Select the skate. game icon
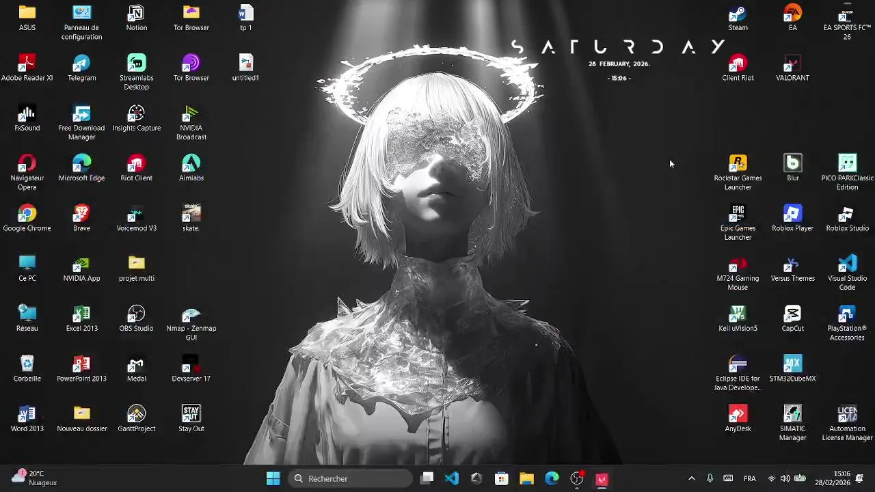875x492 pixels. [x=191, y=218]
